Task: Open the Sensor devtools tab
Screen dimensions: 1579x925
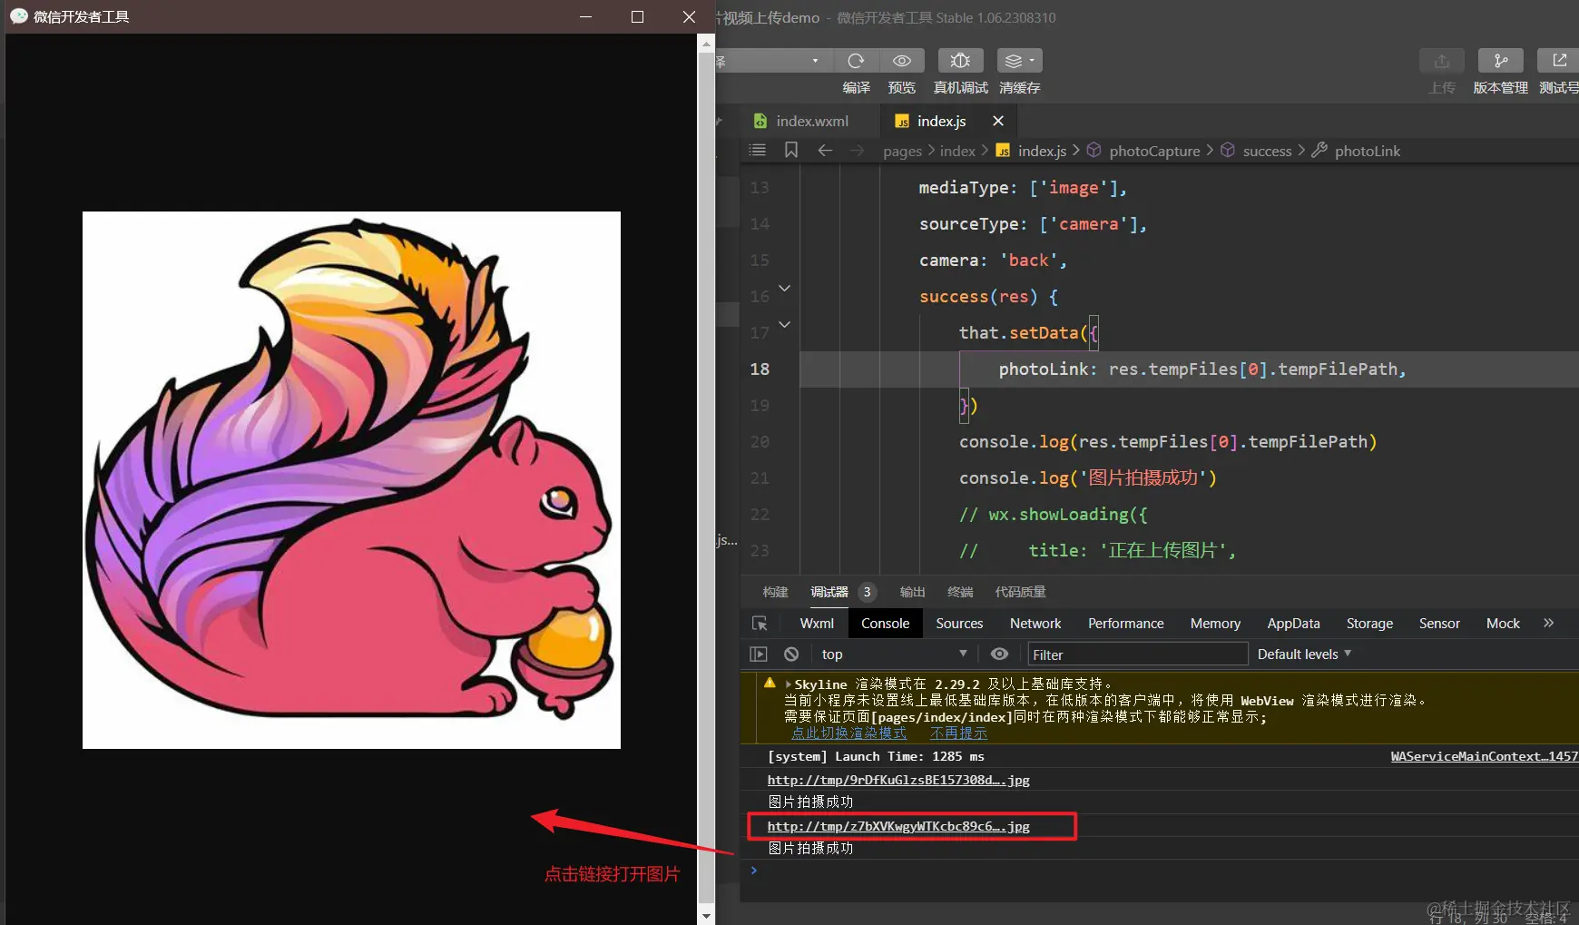Action: pyautogui.click(x=1439, y=624)
